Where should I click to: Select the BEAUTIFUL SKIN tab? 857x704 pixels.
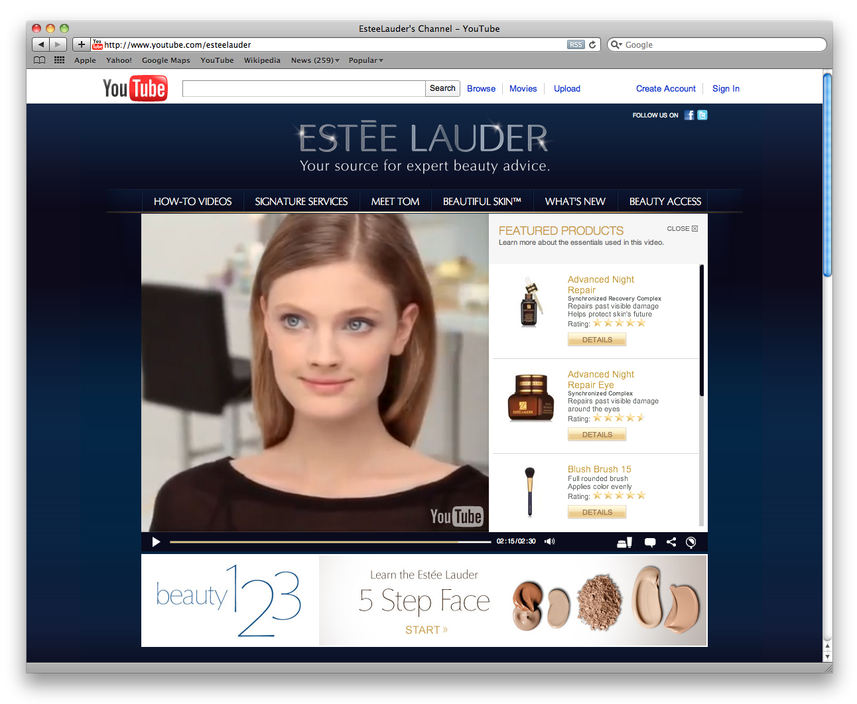point(482,201)
